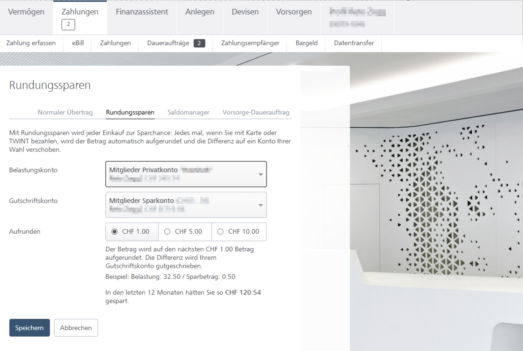Open the Vermögen main menu
The height and width of the screenshot is (351, 523).
(26, 12)
